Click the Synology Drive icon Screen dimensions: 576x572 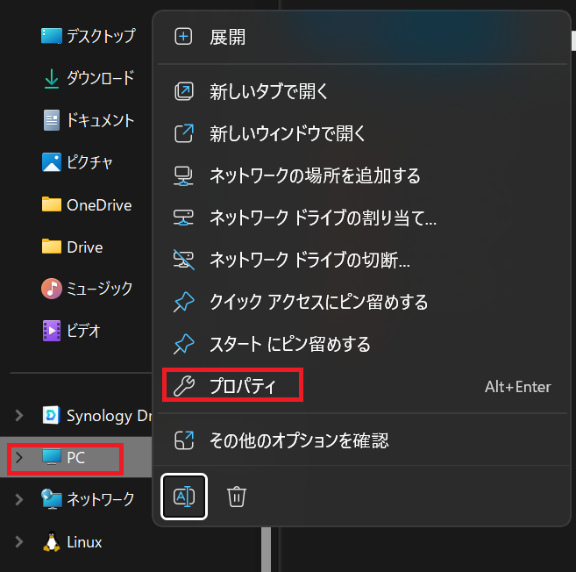coord(51,415)
